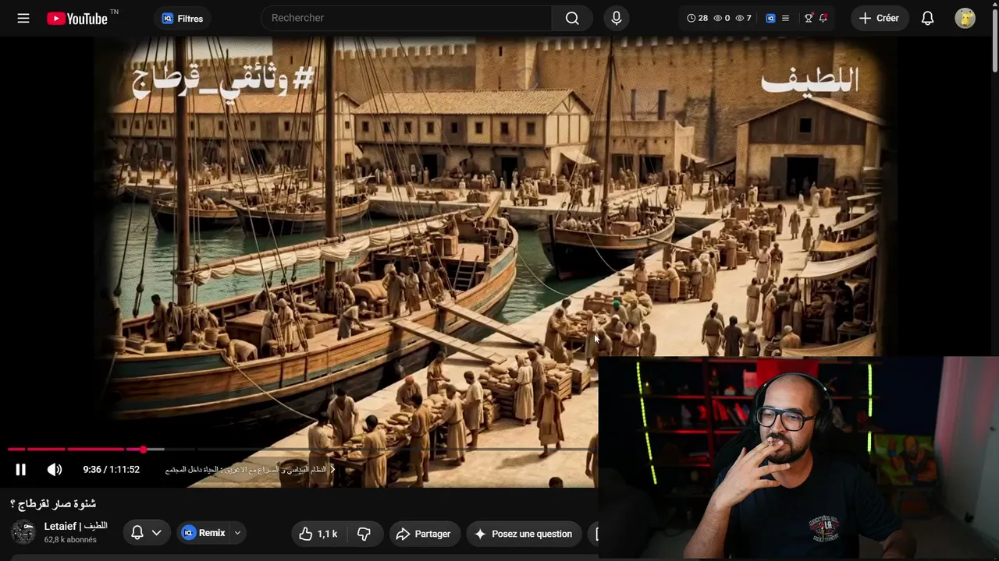Like the video with 1,1 k likes
Screen dimensions: 999x561
(x=319, y=534)
